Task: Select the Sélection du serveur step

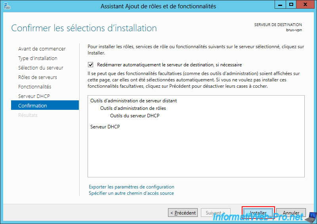Action: [x=41, y=68]
